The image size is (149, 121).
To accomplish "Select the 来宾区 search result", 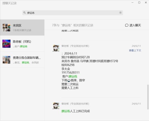I will (x=22, y=27).
